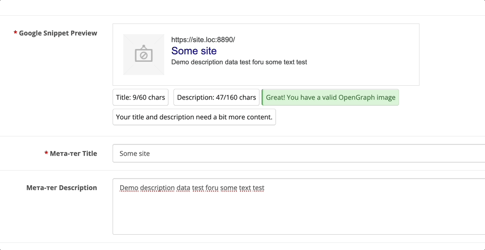The height and width of the screenshot is (250, 485).
Task: Open the https://site.loc:8890/ URL in snippet
Action: (203, 40)
